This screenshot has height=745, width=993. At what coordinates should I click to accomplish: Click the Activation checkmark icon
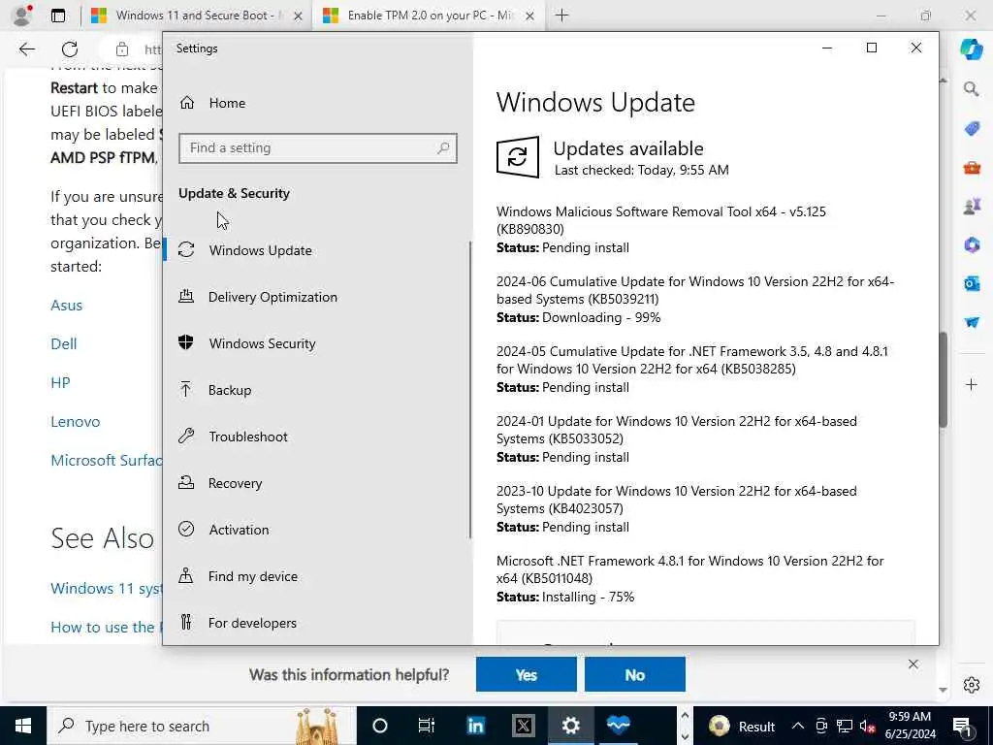(x=186, y=529)
